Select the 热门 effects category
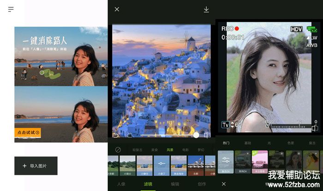Image resolution: width=323 pixels, height=191 pixels. click(226, 143)
